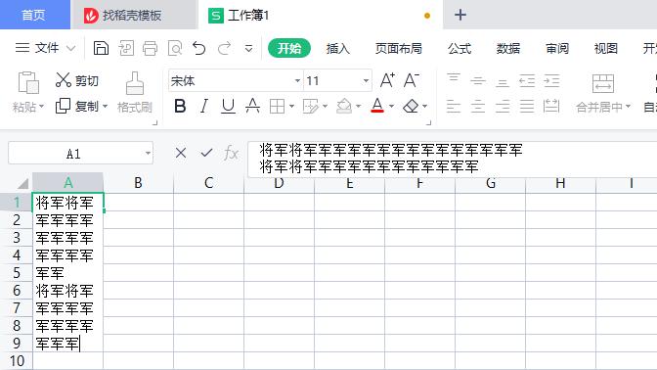The image size is (657, 370).
Task: Open a new tab with plus
Action: 460,15
